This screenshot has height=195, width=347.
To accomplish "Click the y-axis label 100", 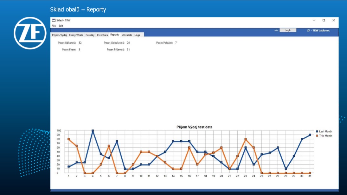I will click(59, 131).
